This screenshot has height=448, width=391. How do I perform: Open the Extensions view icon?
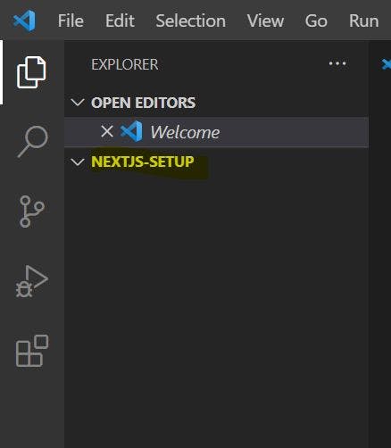click(32, 351)
